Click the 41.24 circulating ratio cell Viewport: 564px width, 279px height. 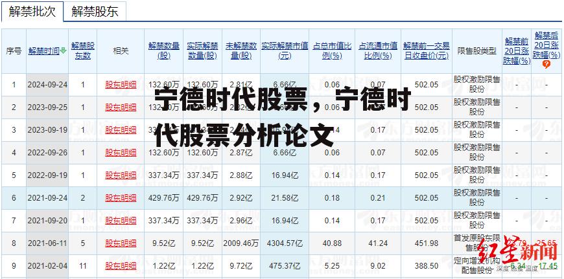point(378,243)
